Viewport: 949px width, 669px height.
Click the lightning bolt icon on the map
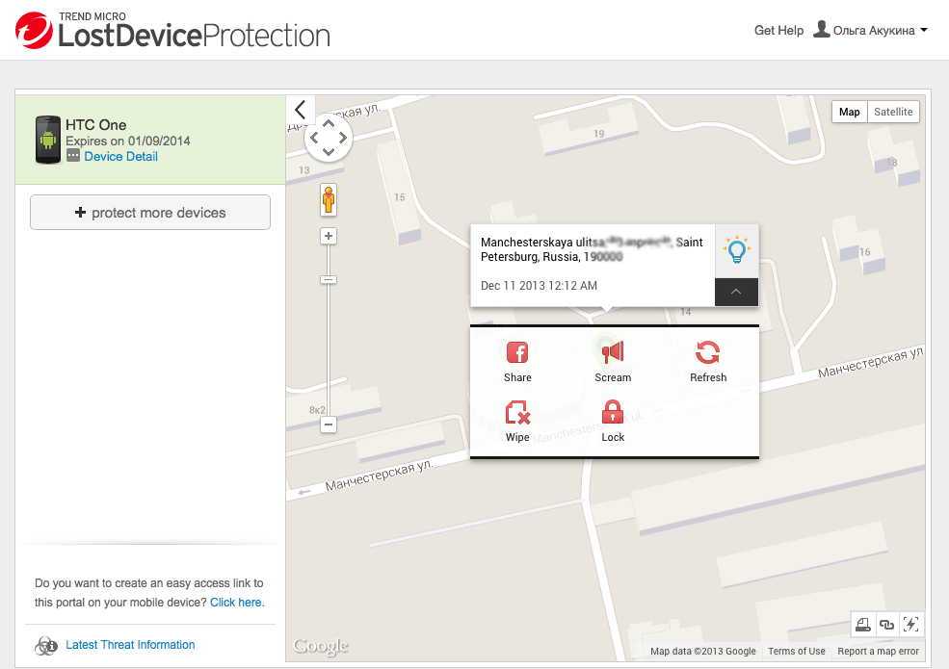[x=910, y=625]
